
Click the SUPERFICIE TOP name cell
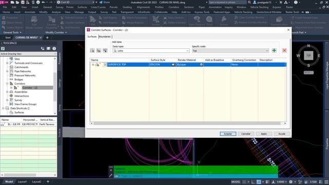click(x=128, y=65)
